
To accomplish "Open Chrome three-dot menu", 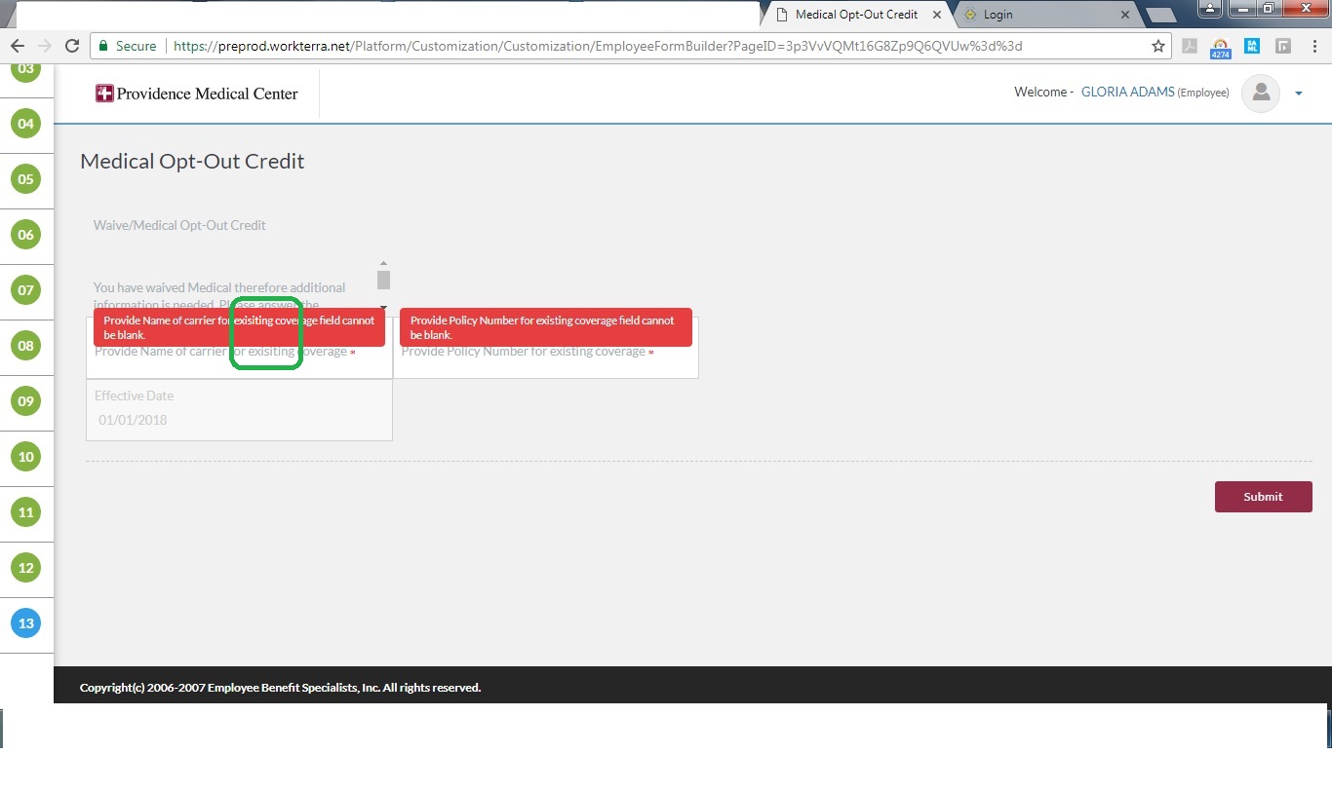I will click(x=1312, y=46).
